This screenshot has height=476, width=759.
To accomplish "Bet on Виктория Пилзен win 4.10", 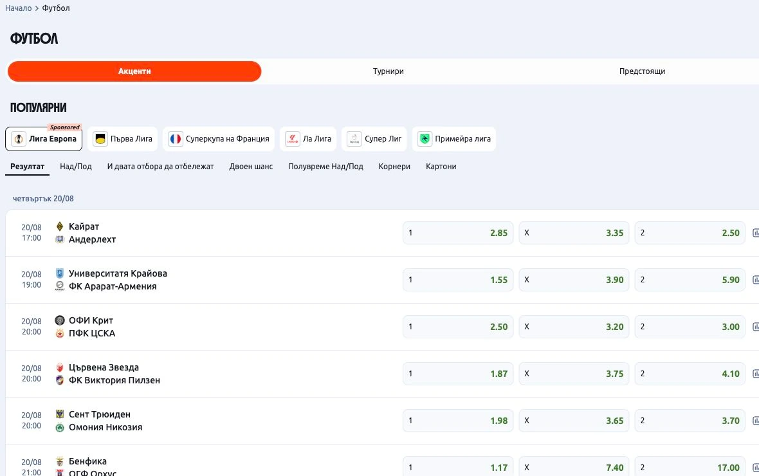I will [x=690, y=374].
